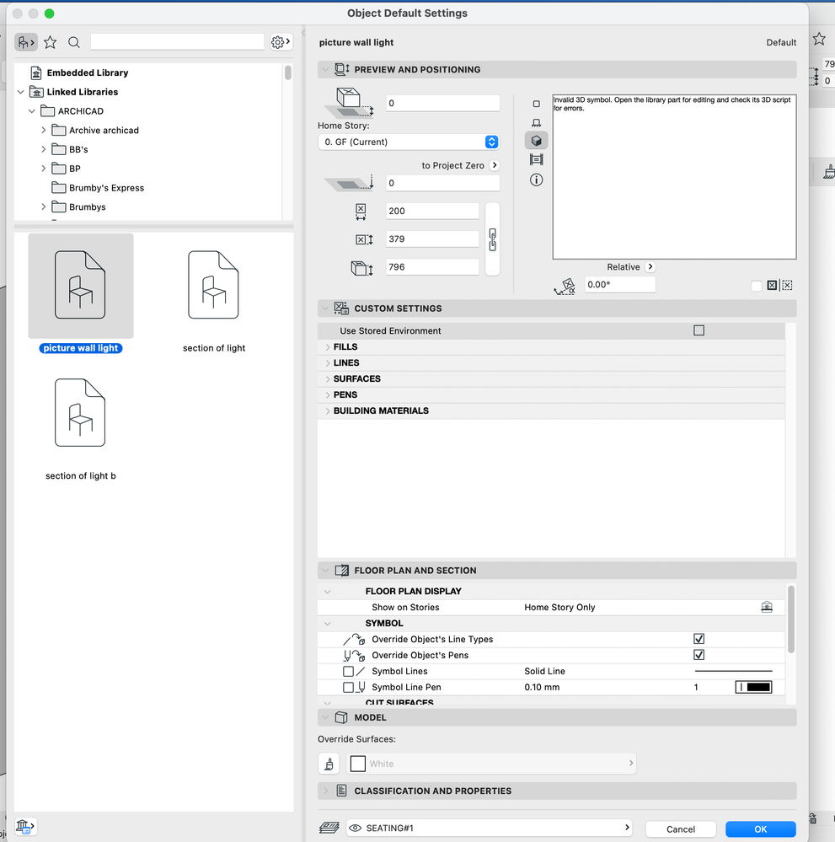835x842 pixels.
Task: Select Brumby's Express folder
Action: click(x=106, y=188)
